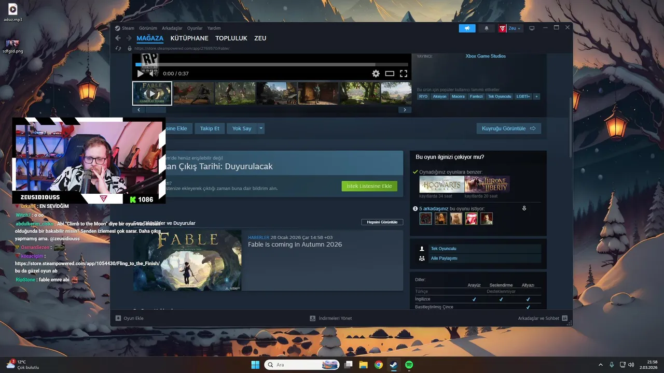Open Xbox Game Studios publisher link
This screenshot has height=373, width=664.
click(486, 56)
